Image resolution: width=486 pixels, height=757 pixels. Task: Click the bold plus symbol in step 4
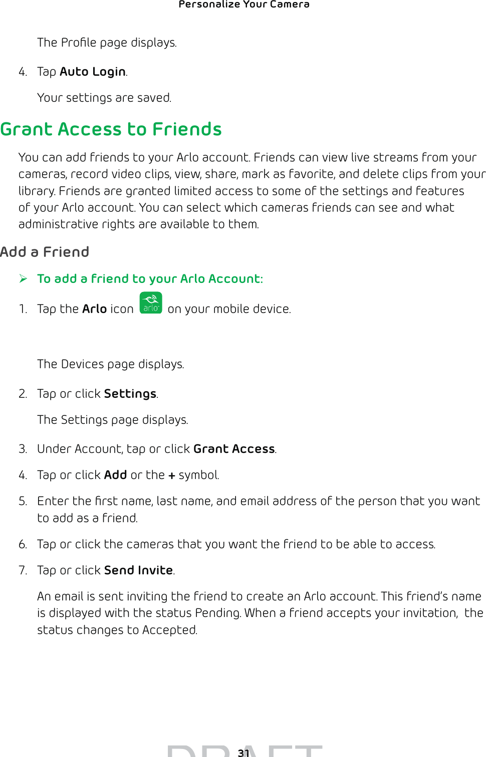point(172,476)
